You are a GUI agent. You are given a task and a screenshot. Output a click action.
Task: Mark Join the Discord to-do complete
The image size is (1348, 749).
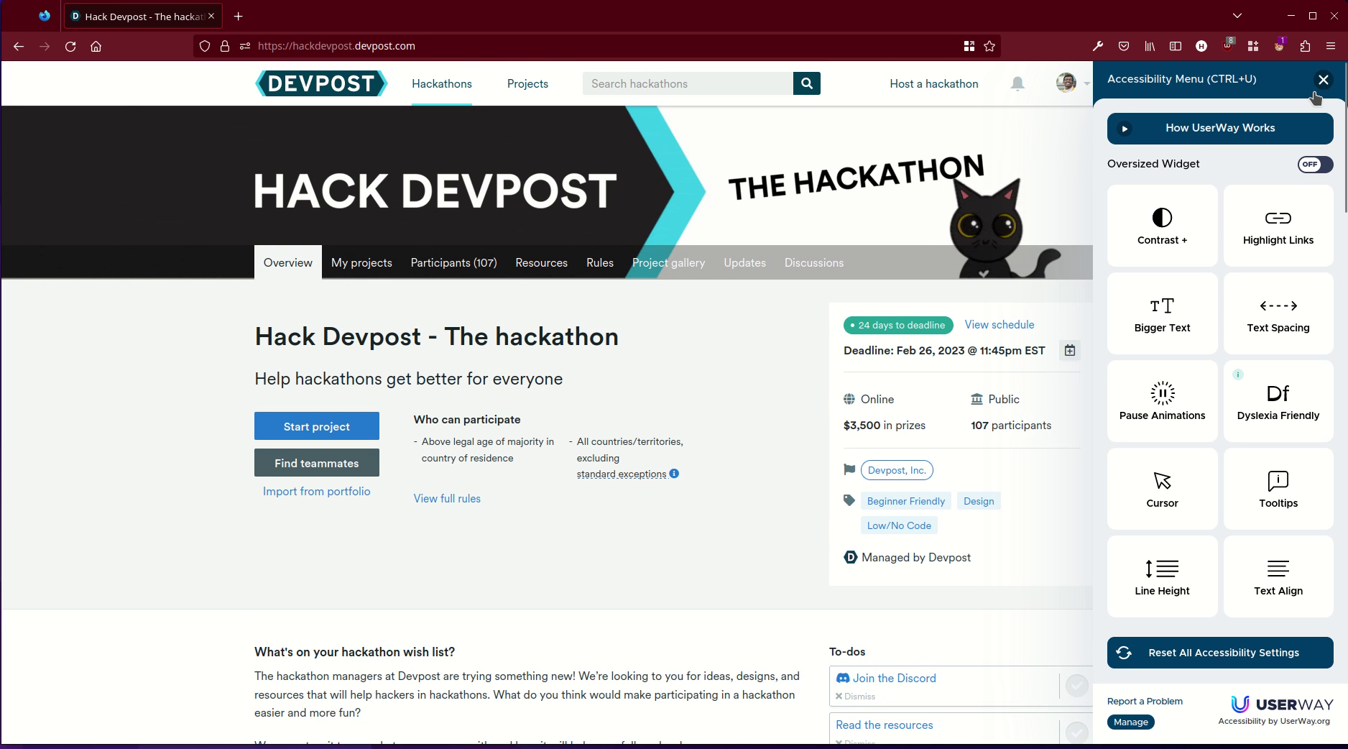click(x=1076, y=686)
